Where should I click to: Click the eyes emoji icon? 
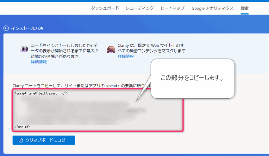click(x=24, y=49)
